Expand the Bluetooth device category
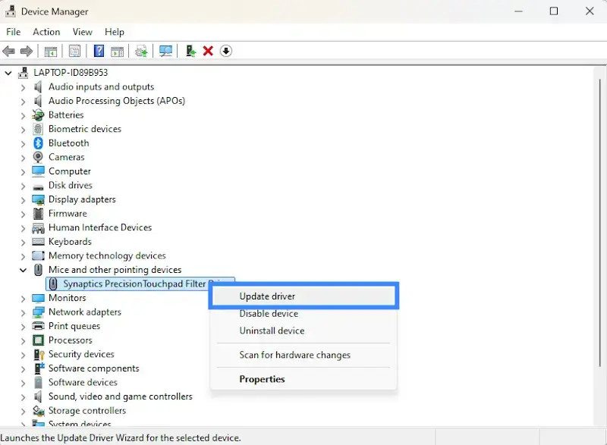The width and height of the screenshot is (607, 445). click(23, 143)
